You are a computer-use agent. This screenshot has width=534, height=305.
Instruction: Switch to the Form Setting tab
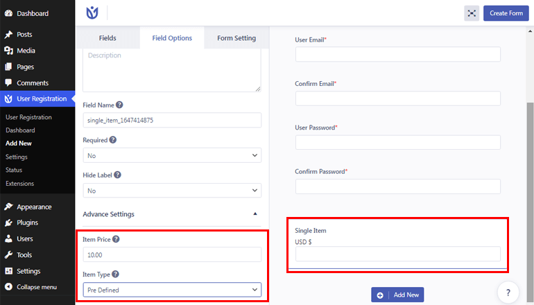tap(236, 38)
